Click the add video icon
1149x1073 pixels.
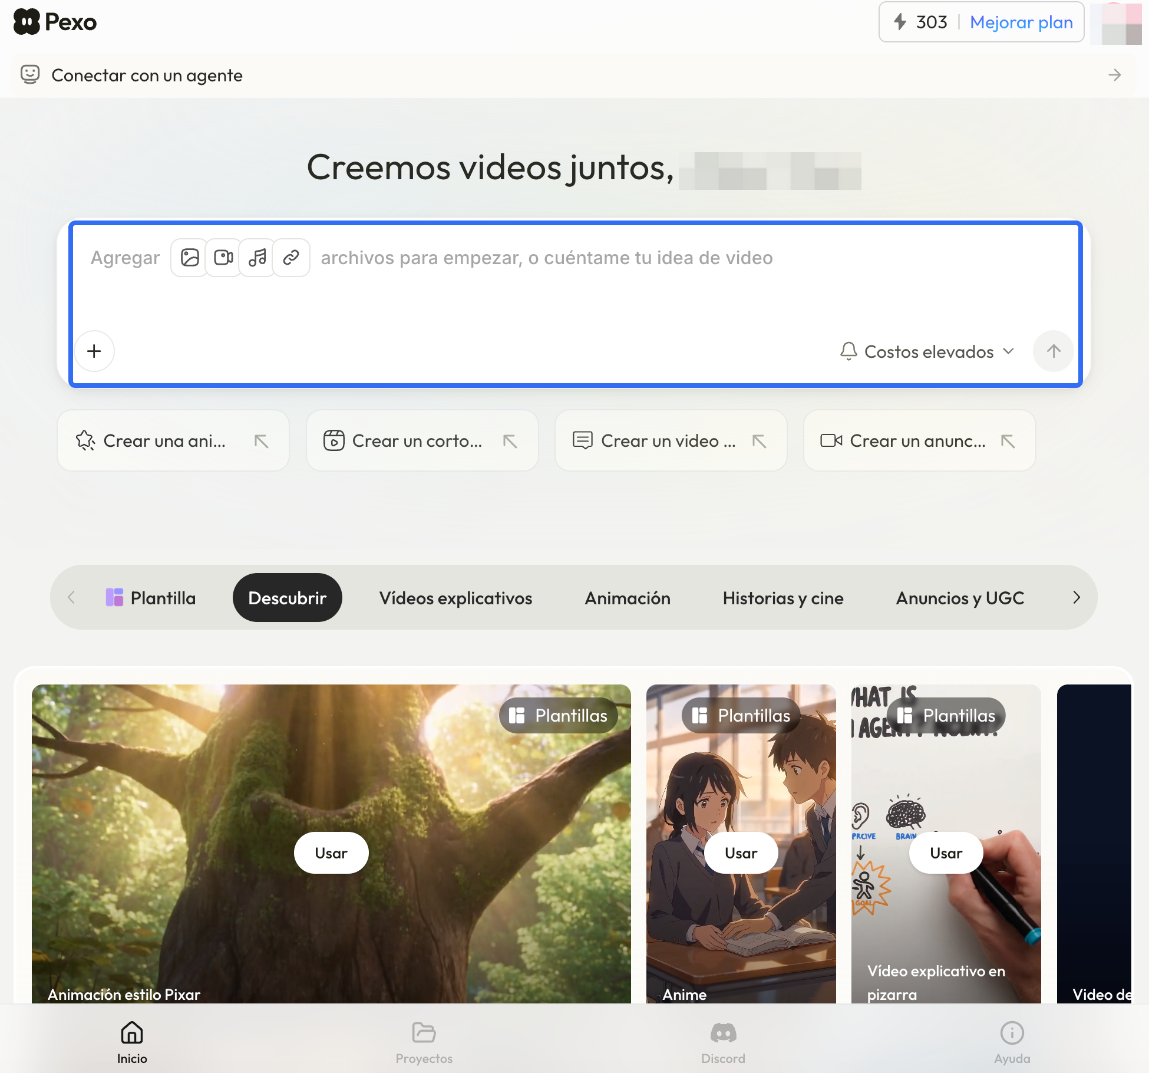223,258
